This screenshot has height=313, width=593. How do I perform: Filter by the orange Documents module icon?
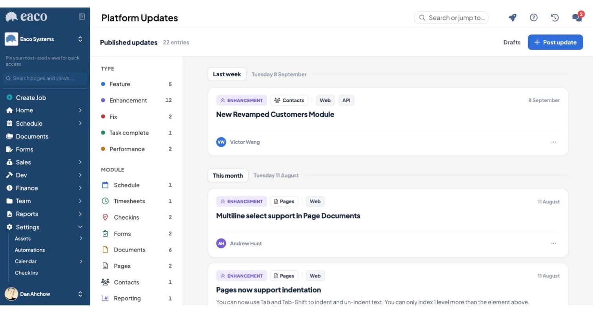point(105,250)
